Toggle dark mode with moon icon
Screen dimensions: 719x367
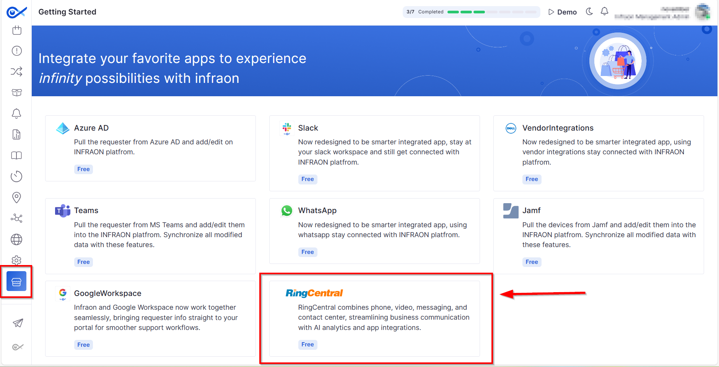(589, 11)
